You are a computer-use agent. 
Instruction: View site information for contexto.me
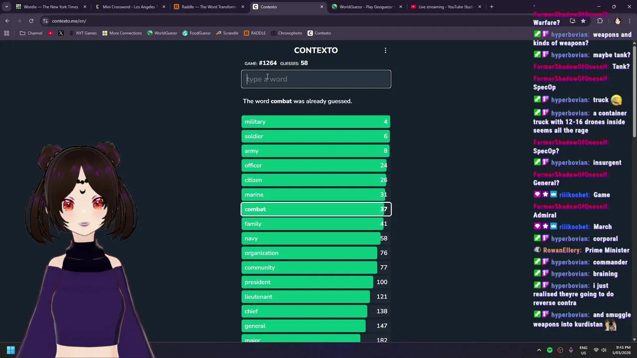[45, 21]
